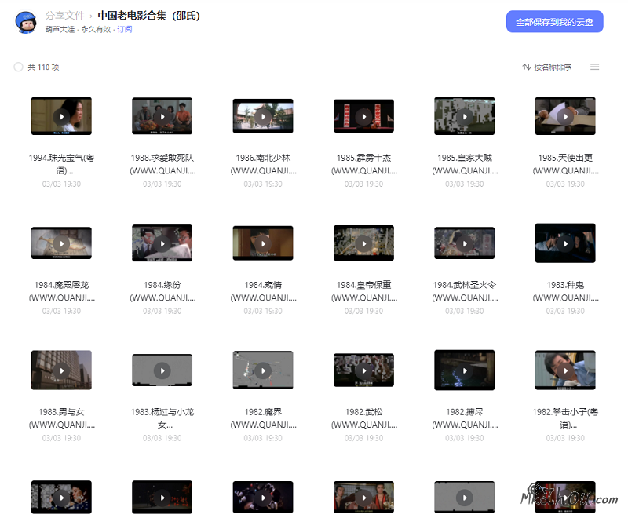Toggle the select-all circle beside 共 110 项
Viewport: 628px width, 518px height.
tap(18, 67)
